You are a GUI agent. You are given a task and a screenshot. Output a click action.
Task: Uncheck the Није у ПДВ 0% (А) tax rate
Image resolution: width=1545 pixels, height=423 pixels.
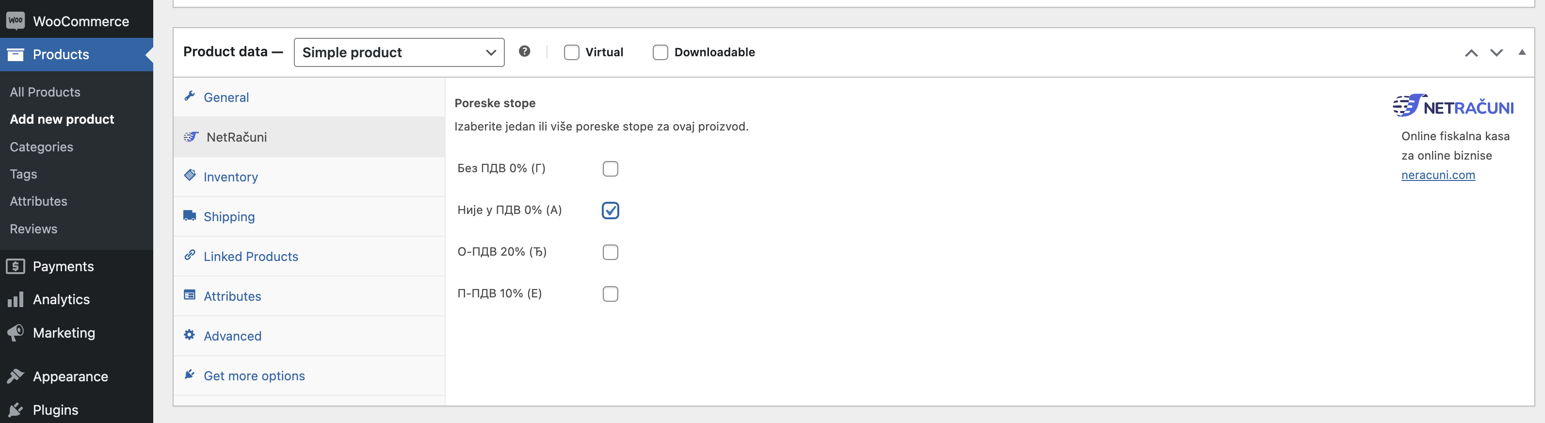[610, 211]
